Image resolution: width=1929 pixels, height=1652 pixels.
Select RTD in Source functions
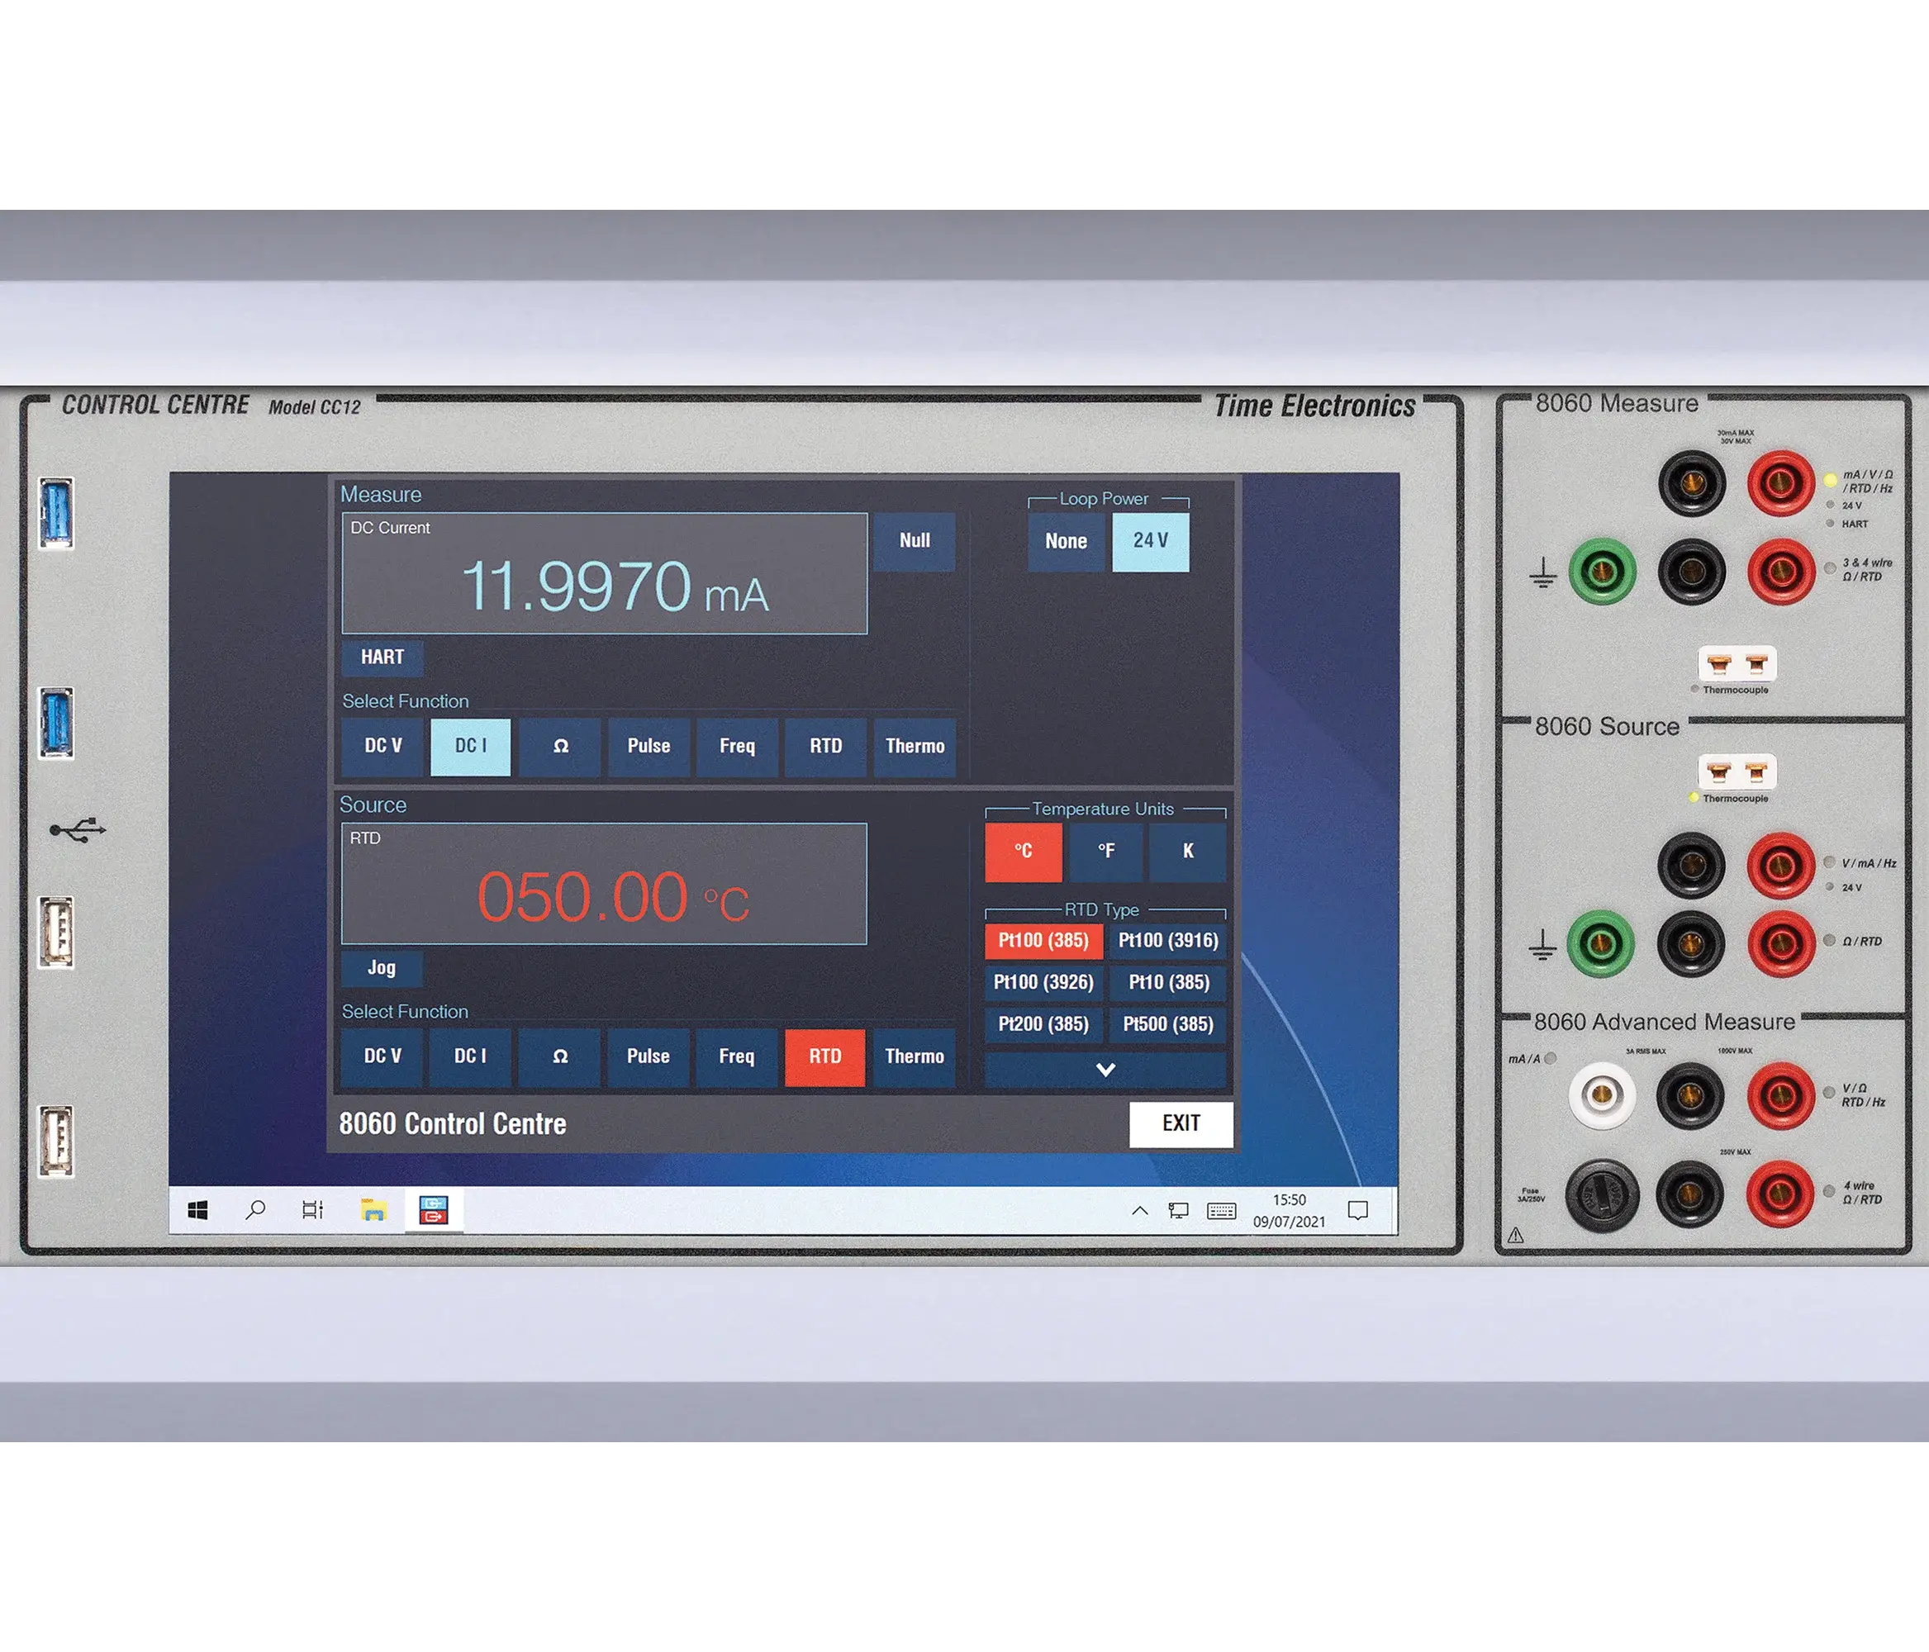coord(826,1057)
